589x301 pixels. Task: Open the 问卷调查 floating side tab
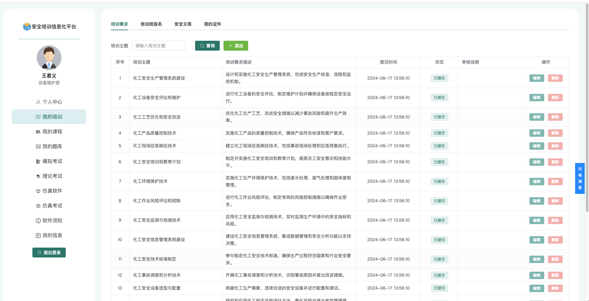580,178
